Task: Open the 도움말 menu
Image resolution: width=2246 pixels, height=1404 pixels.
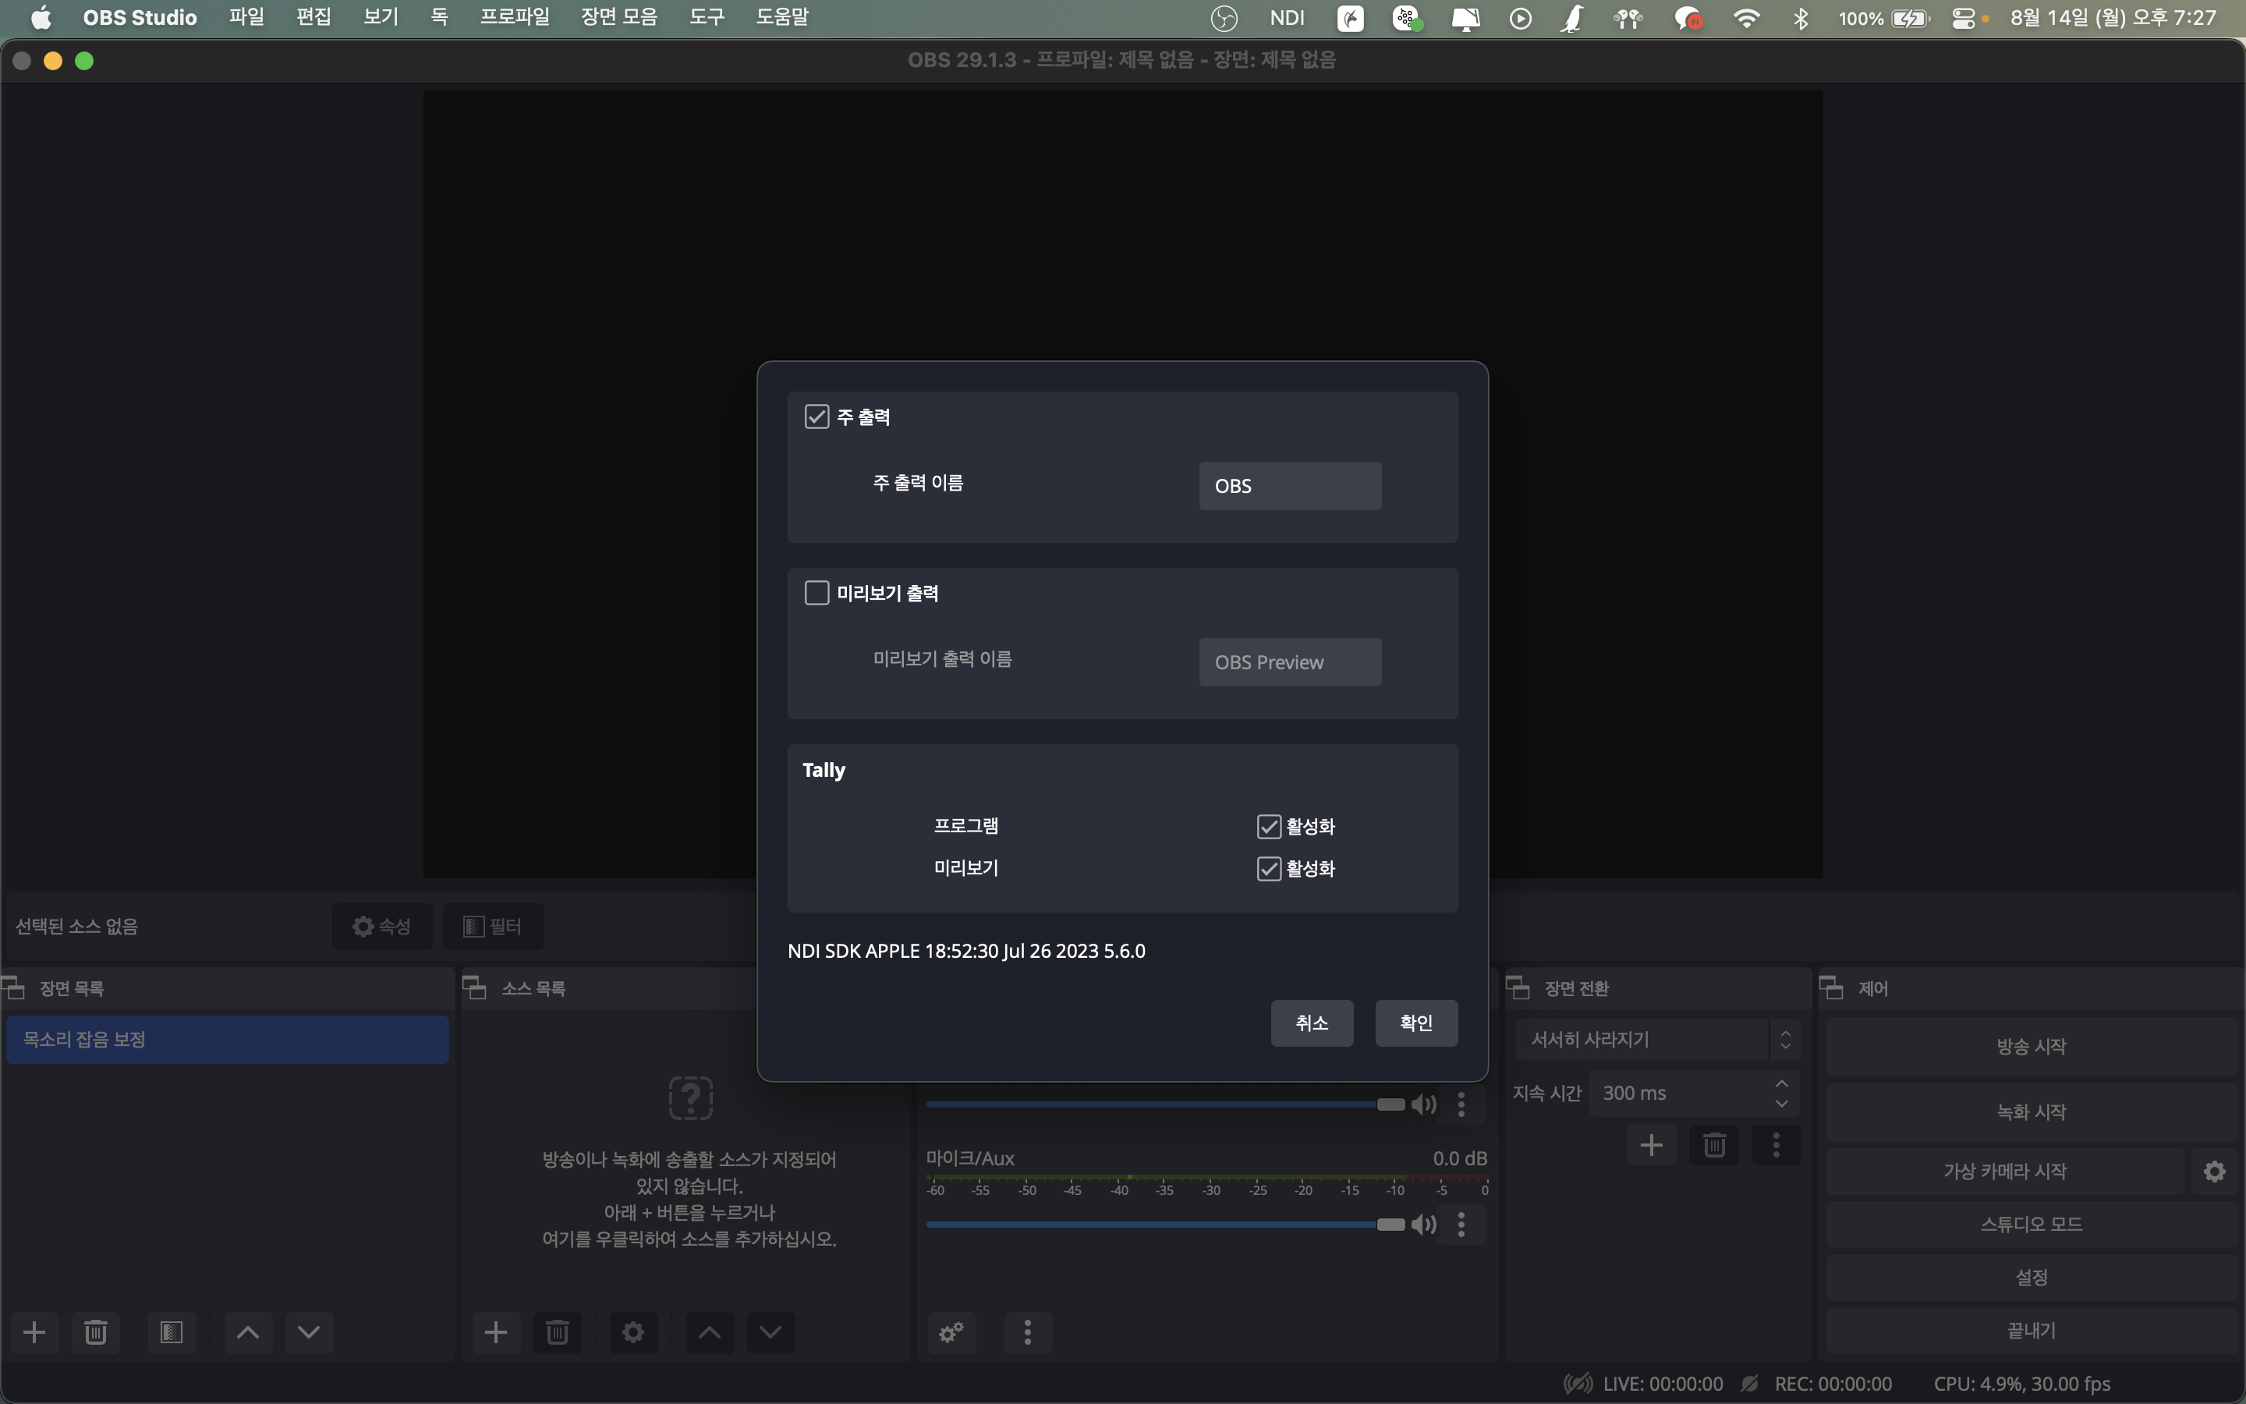Action: pos(782,18)
